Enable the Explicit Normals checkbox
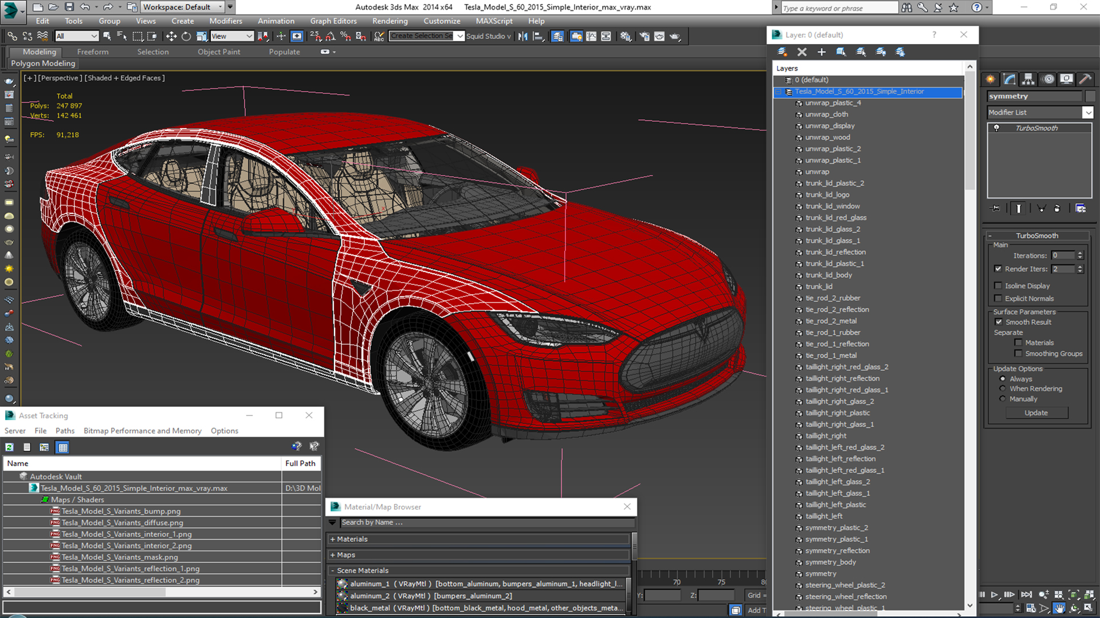 point(998,298)
